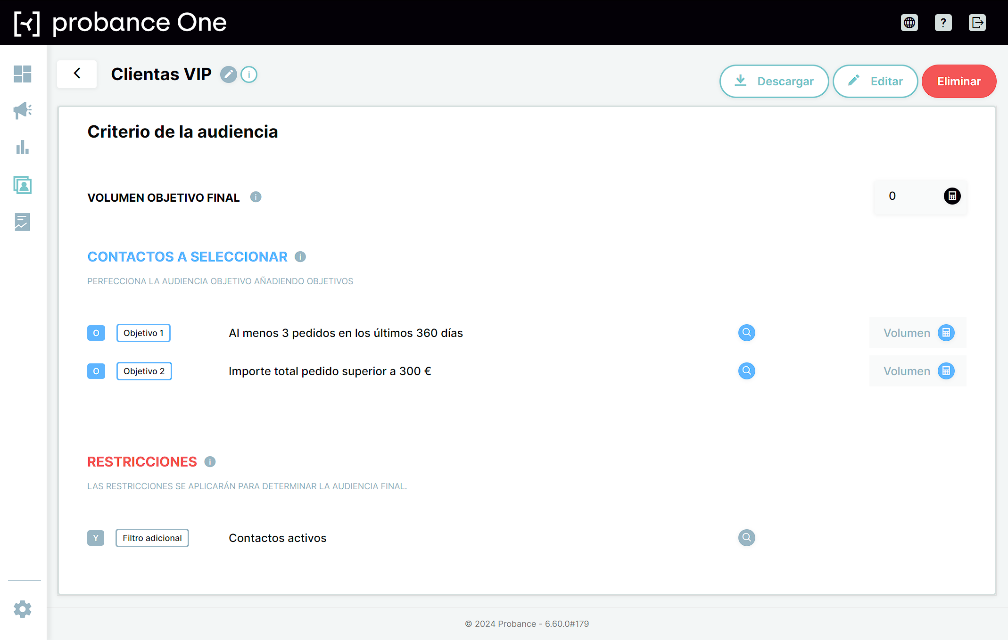Click the logout icon in top bar
Screen dimensions: 1008x640
(977, 23)
